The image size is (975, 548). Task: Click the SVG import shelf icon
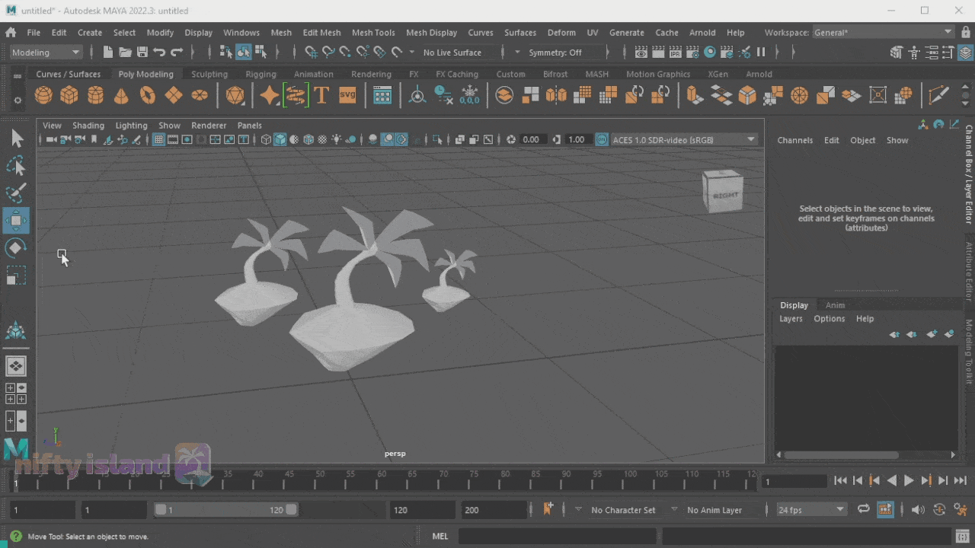coord(347,95)
